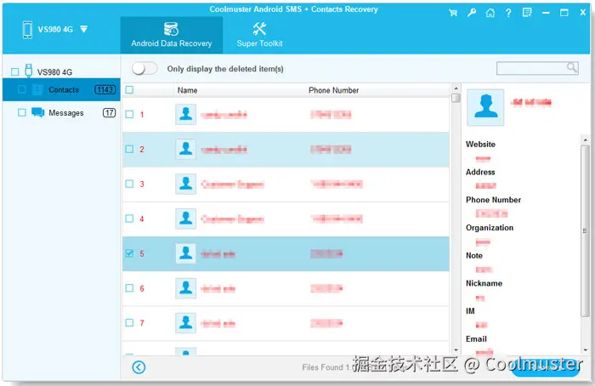Screen dimensions: 595x386
Task: Check the checkbox for contact row 6
Action: pyautogui.click(x=129, y=288)
